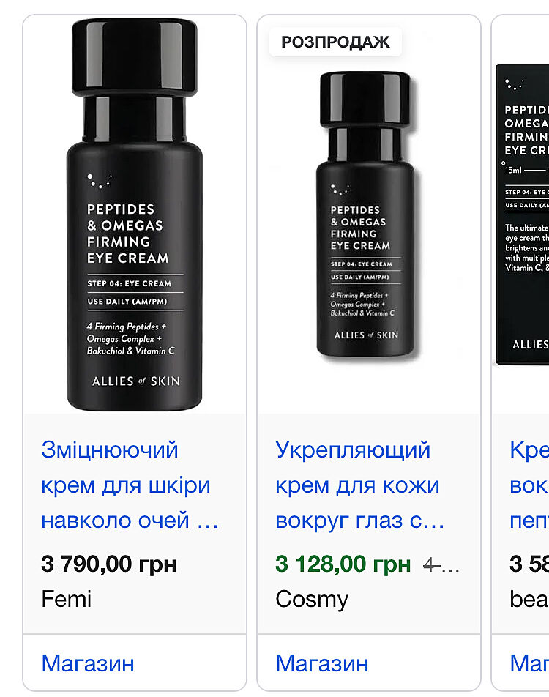Select the Femi store name

point(66,599)
